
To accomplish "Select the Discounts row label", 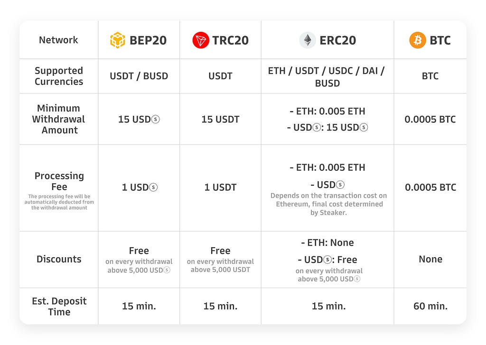I will (59, 259).
